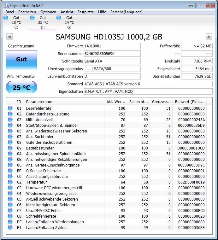Open the Festplatte menu
218x240 pixels.
pos(85,12)
